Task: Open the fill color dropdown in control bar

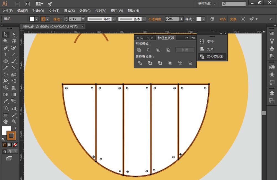Action: point(37,19)
